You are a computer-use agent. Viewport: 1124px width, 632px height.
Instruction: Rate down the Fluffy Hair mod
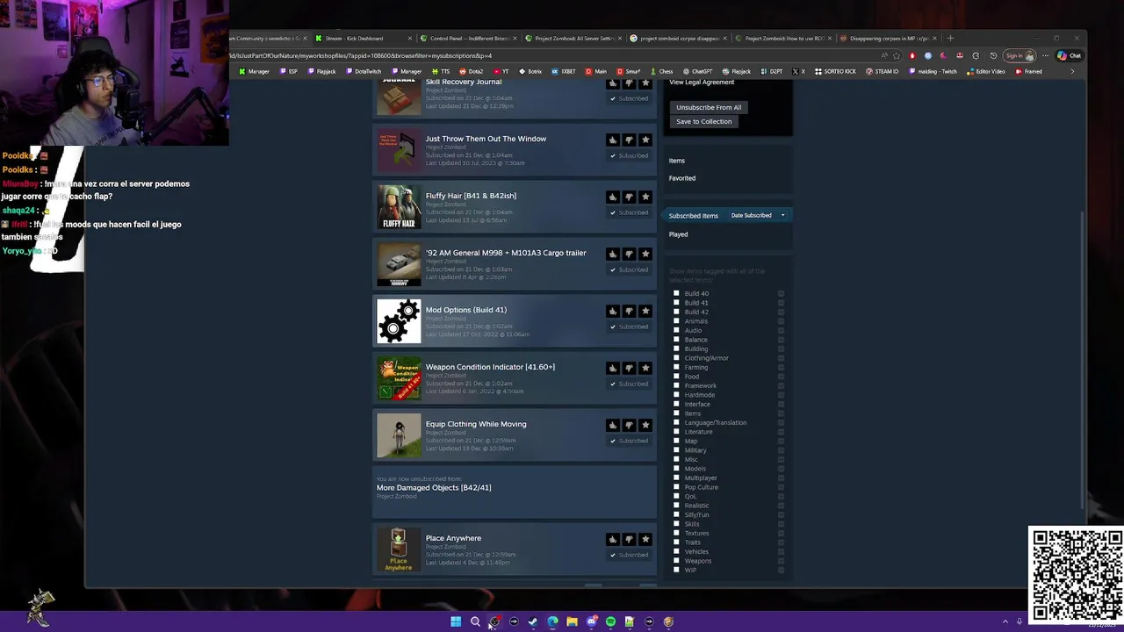click(x=629, y=197)
